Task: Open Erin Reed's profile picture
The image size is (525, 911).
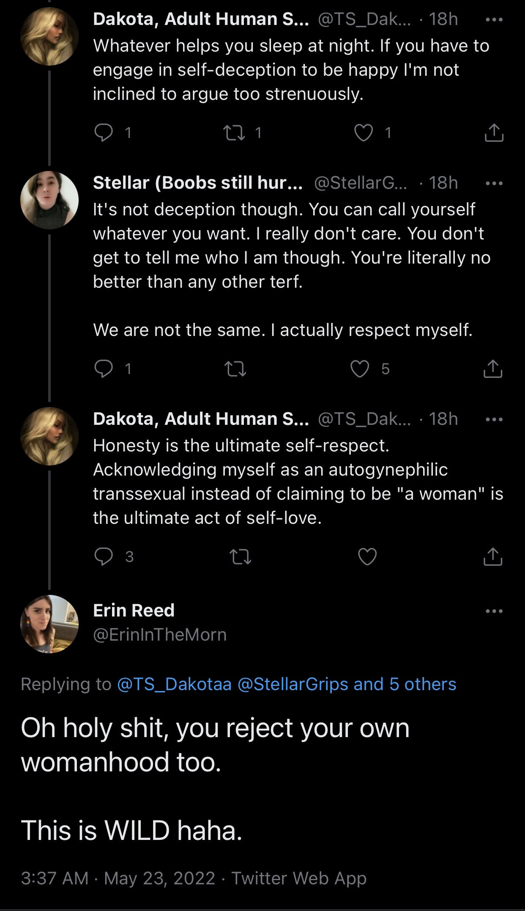Action: (49, 624)
